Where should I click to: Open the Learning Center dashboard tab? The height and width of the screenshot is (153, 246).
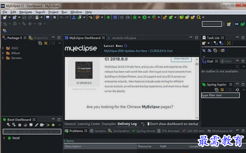(89, 124)
